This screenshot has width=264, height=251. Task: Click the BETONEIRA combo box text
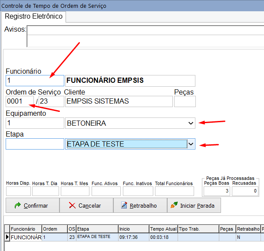[x=86, y=123]
